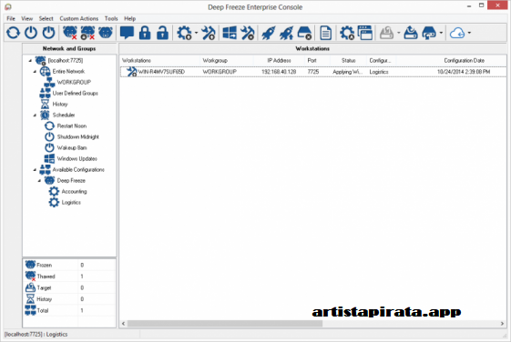
Task: Click the document page toolbar icon
Action: pyautogui.click(x=325, y=33)
